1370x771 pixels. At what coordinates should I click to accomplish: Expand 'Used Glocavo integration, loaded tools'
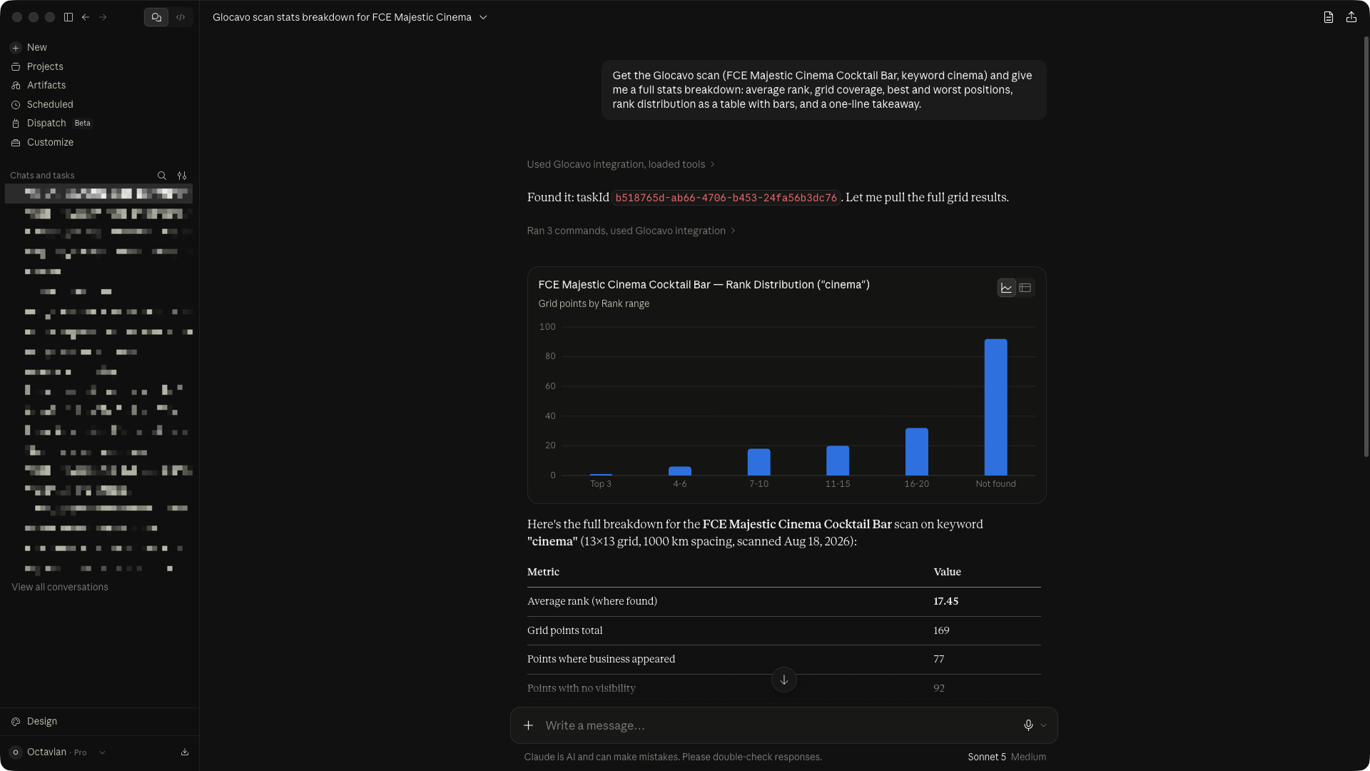621,164
